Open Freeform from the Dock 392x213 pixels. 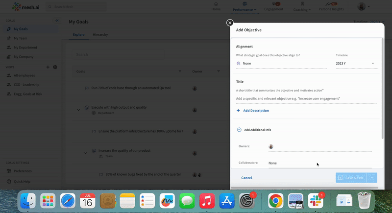pyautogui.click(x=167, y=201)
